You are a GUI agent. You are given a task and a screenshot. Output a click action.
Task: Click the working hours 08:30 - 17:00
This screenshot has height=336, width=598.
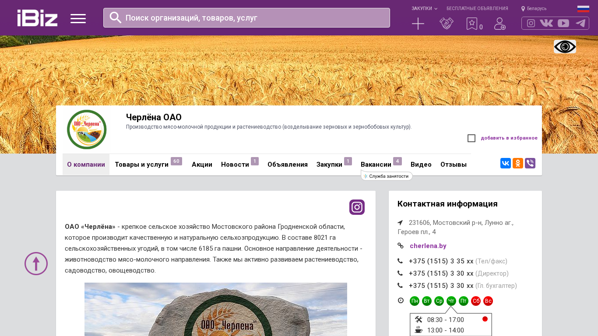446,320
